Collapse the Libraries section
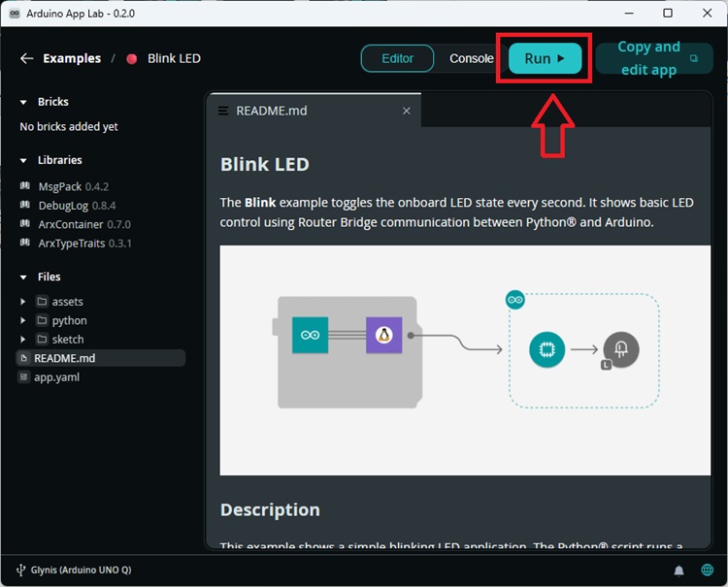The width and height of the screenshot is (728, 587). (23, 160)
